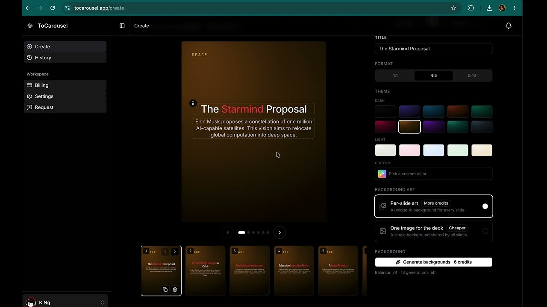
Task: Click the Title input field
Action: pyautogui.click(x=434, y=49)
